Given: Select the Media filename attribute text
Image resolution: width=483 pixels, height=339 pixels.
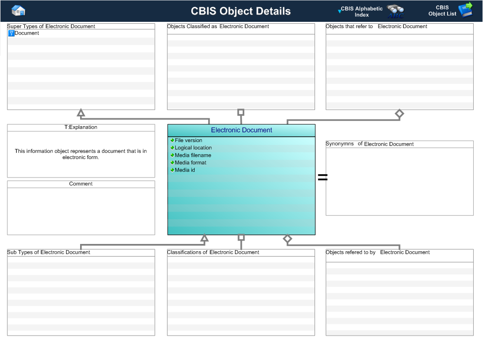Looking at the screenshot, I should coord(193,155).
